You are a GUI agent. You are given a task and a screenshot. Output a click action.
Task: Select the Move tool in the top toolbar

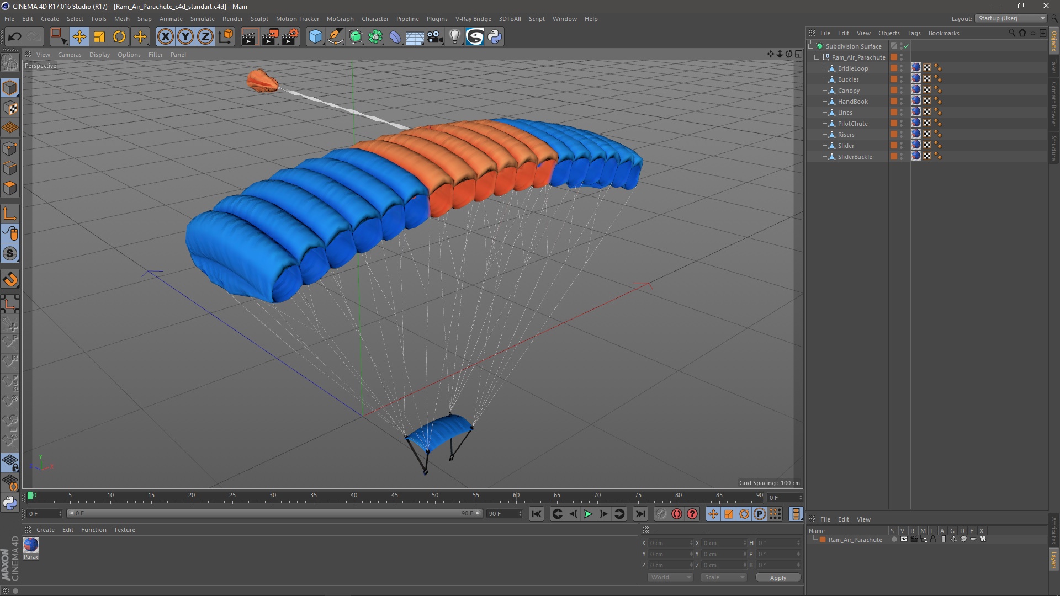pyautogui.click(x=79, y=37)
